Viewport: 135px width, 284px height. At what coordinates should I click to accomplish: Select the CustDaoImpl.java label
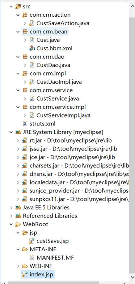tap(59, 82)
